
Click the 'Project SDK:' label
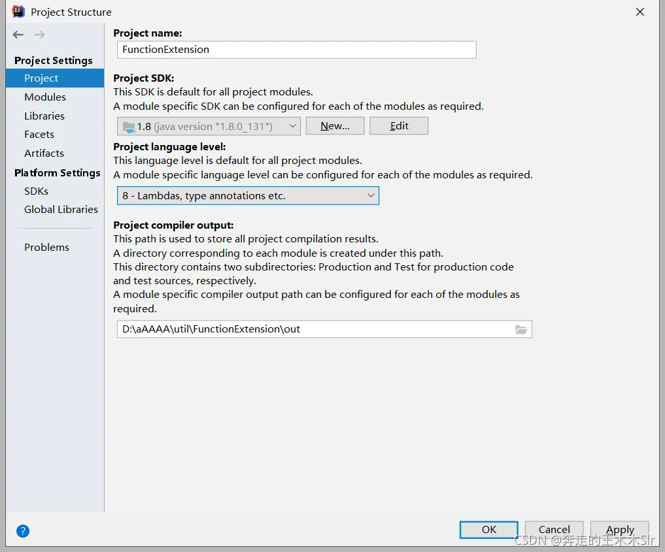click(144, 78)
